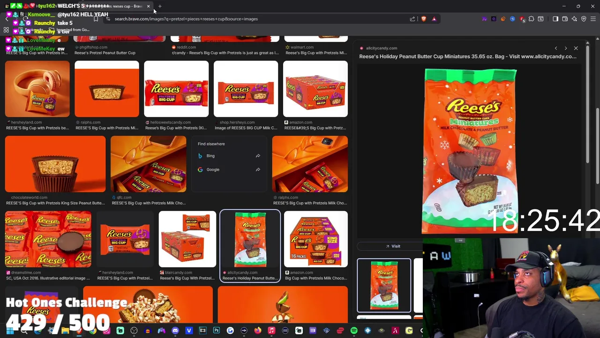Click 'walmart.com' source text
The height and width of the screenshot is (338, 600).
click(x=302, y=47)
